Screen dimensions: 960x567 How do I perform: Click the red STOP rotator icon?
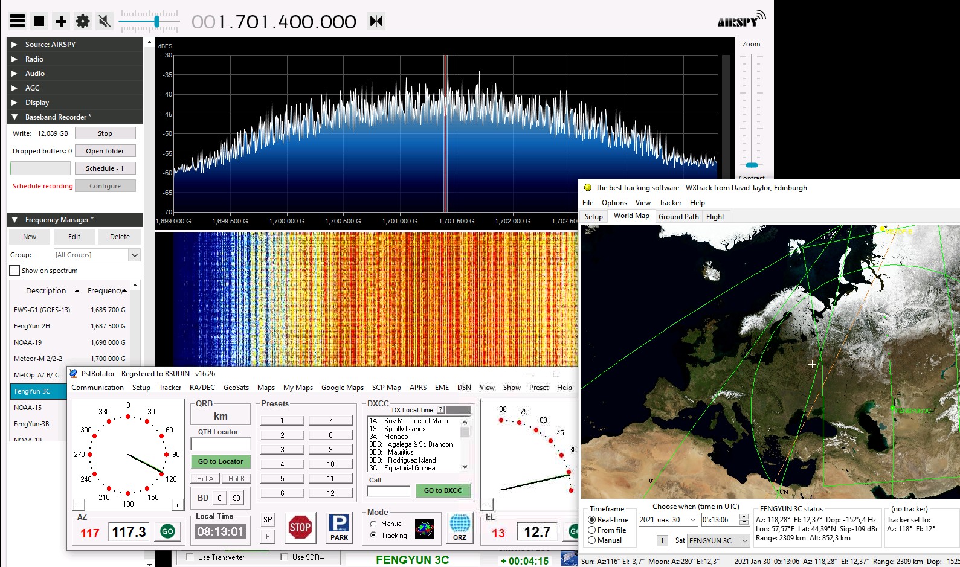pos(300,528)
